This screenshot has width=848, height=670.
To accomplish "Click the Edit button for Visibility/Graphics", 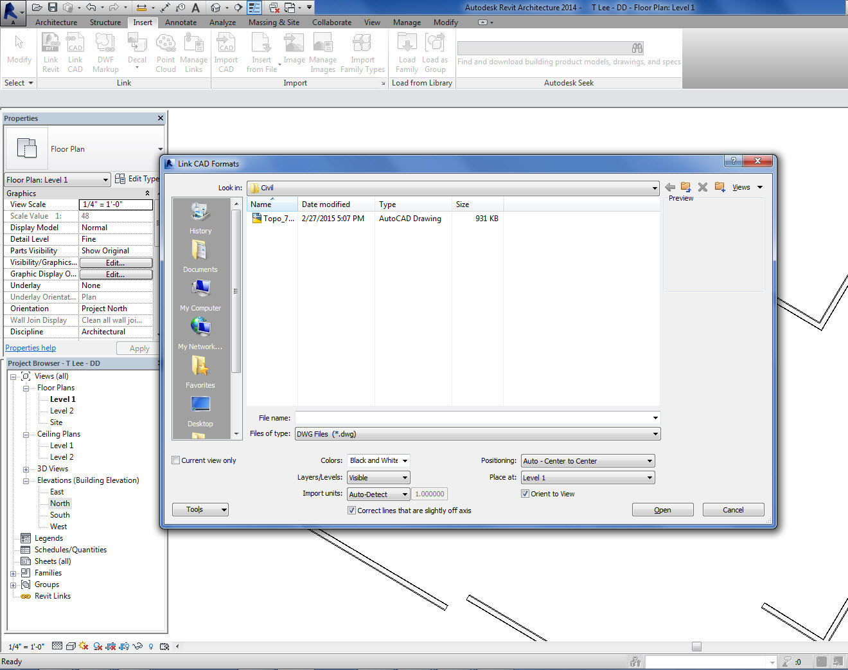I will point(116,262).
